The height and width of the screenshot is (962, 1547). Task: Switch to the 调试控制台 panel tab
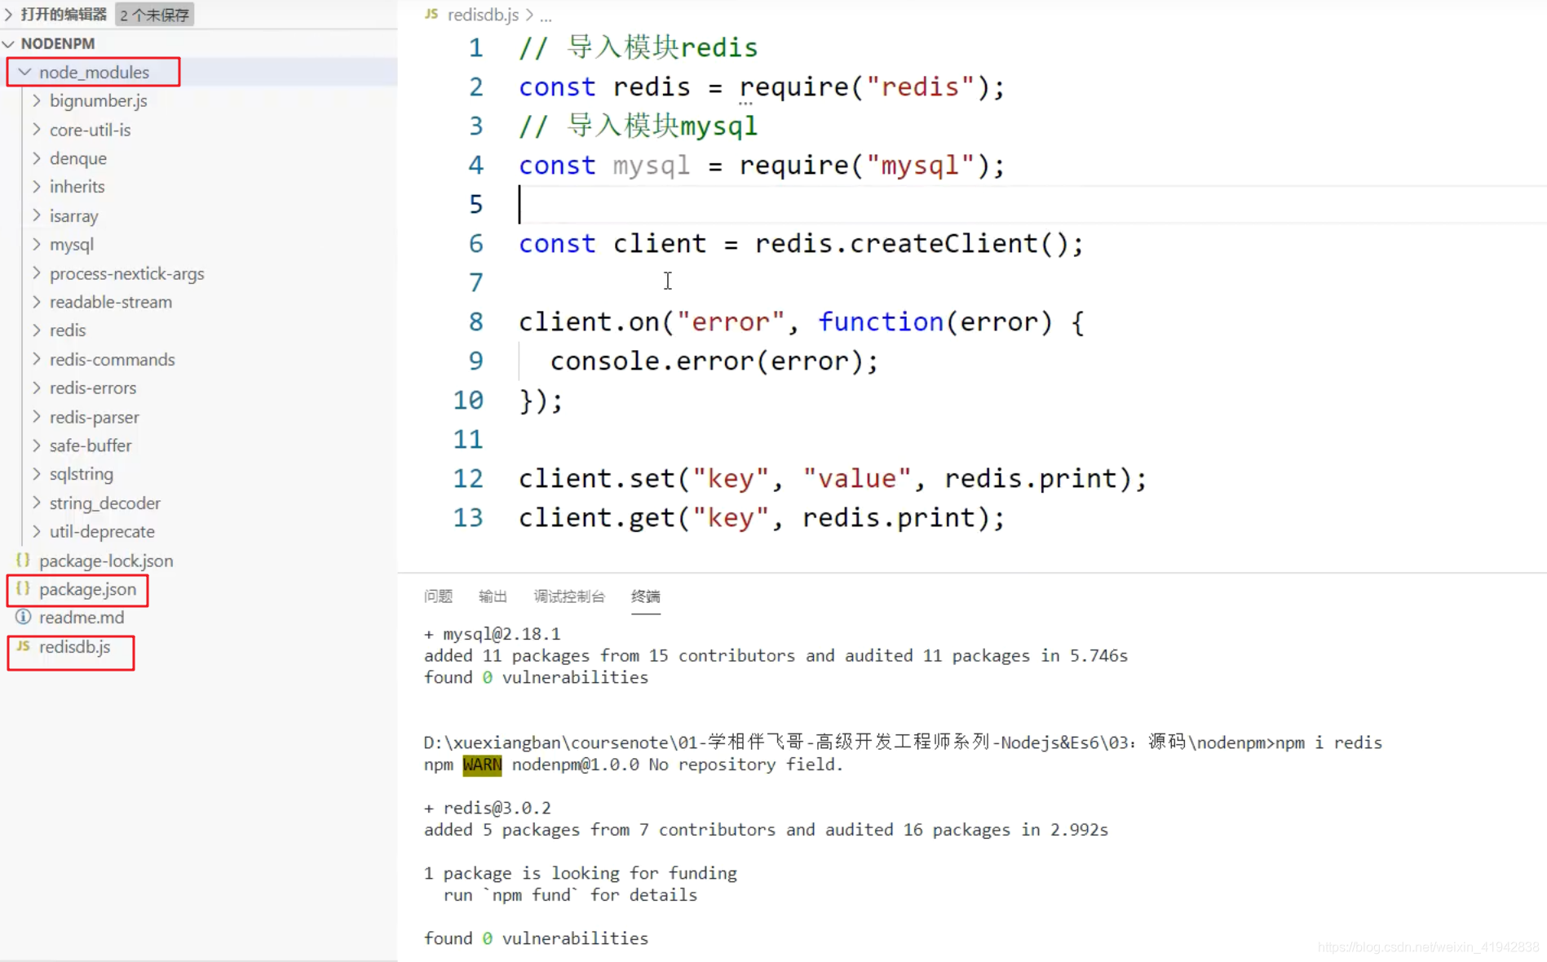(569, 596)
